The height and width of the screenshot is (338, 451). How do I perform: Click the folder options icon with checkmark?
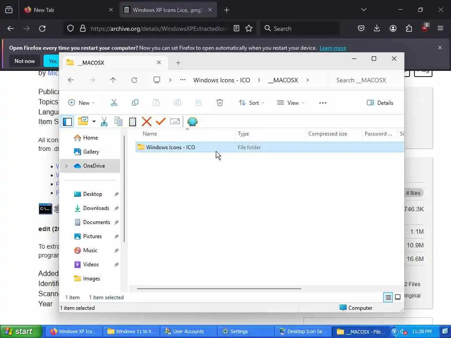83,121
